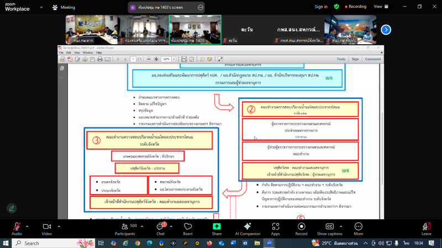Screen dimensions: 442x248
Task: Unmute microphone with the Audio button
Action: [17, 227]
